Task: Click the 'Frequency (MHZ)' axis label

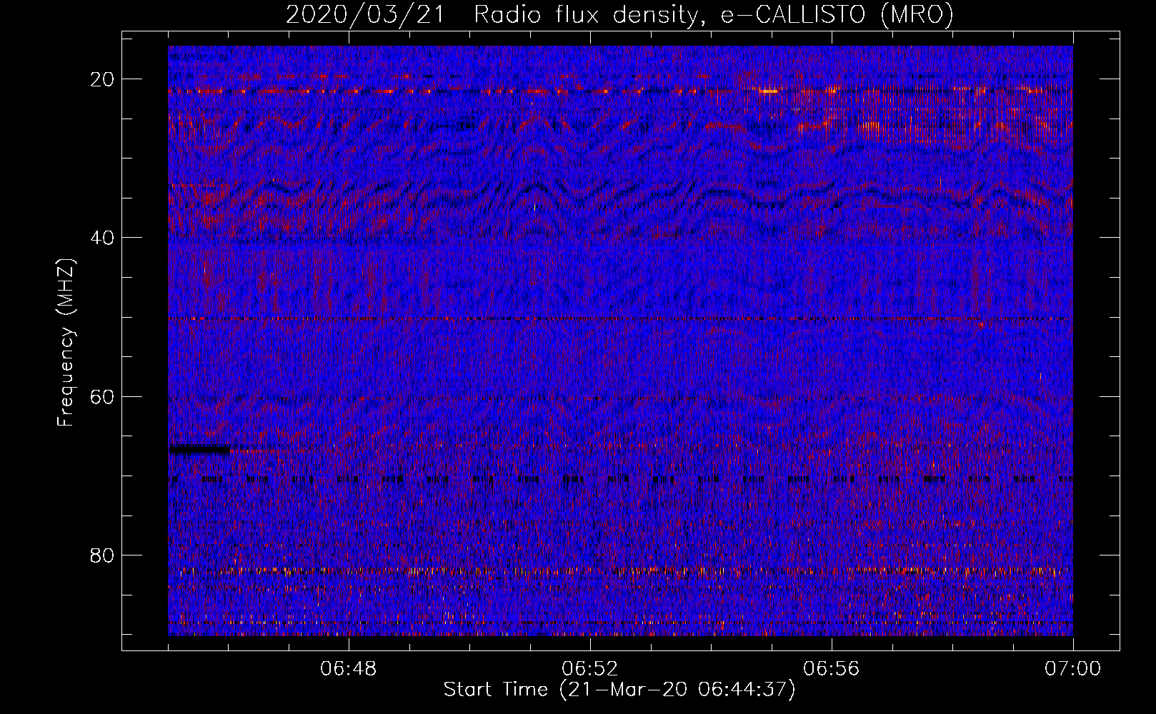Action: pyautogui.click(x=66, y=342)
